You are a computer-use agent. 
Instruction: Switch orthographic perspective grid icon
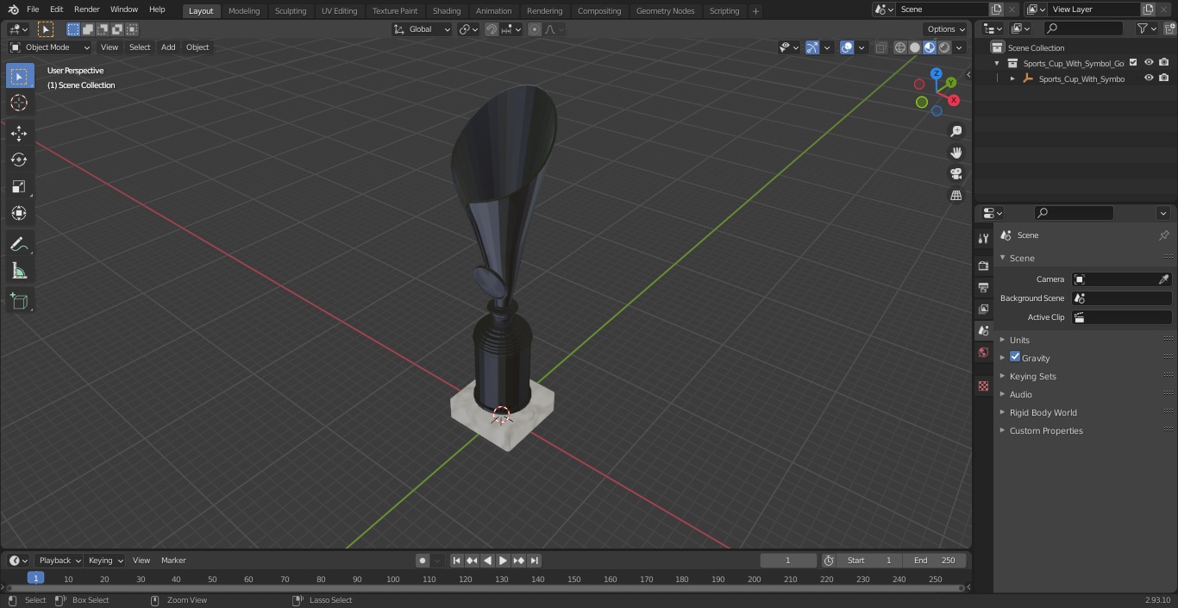[956, 195]
